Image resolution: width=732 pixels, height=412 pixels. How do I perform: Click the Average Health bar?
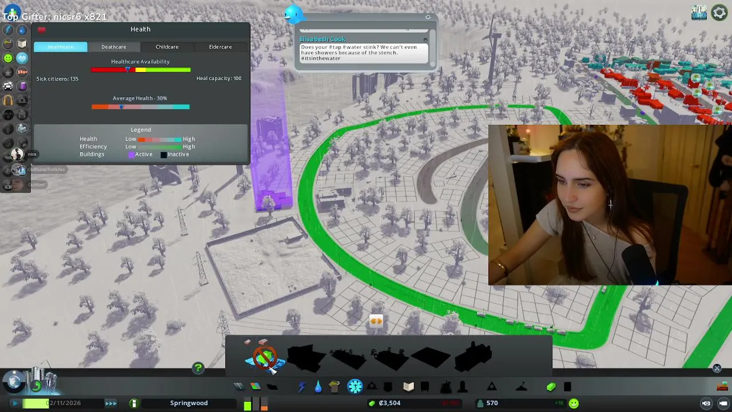(141, 106)
